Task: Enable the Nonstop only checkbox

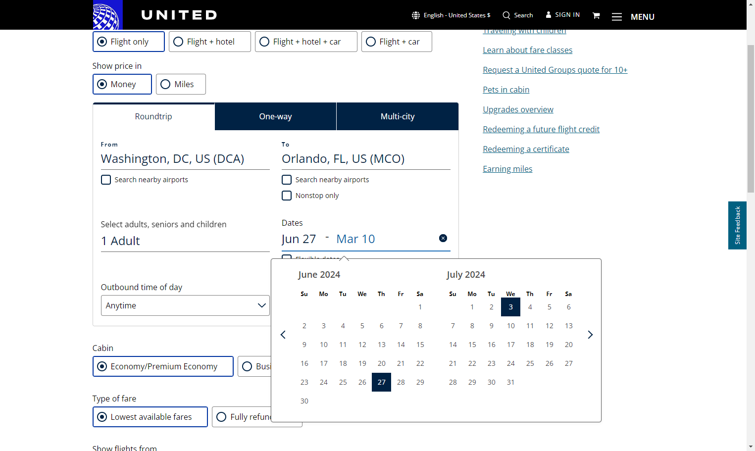Action: click(x=287, y=196)
